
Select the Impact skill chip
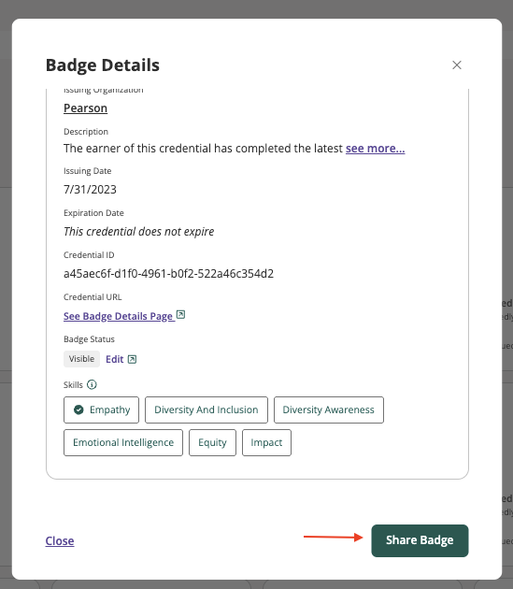coord(266,442)
